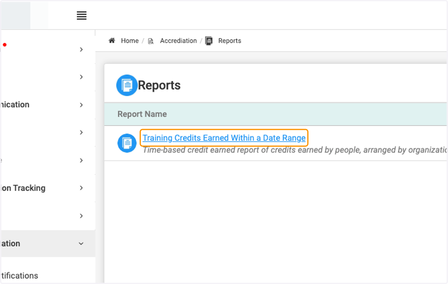The image size is (448, 284).
Task: Select the Communication sidebar menu item
Action: (15, 104)
